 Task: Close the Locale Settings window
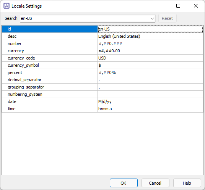pyautogui.click(x=196, y=6)
